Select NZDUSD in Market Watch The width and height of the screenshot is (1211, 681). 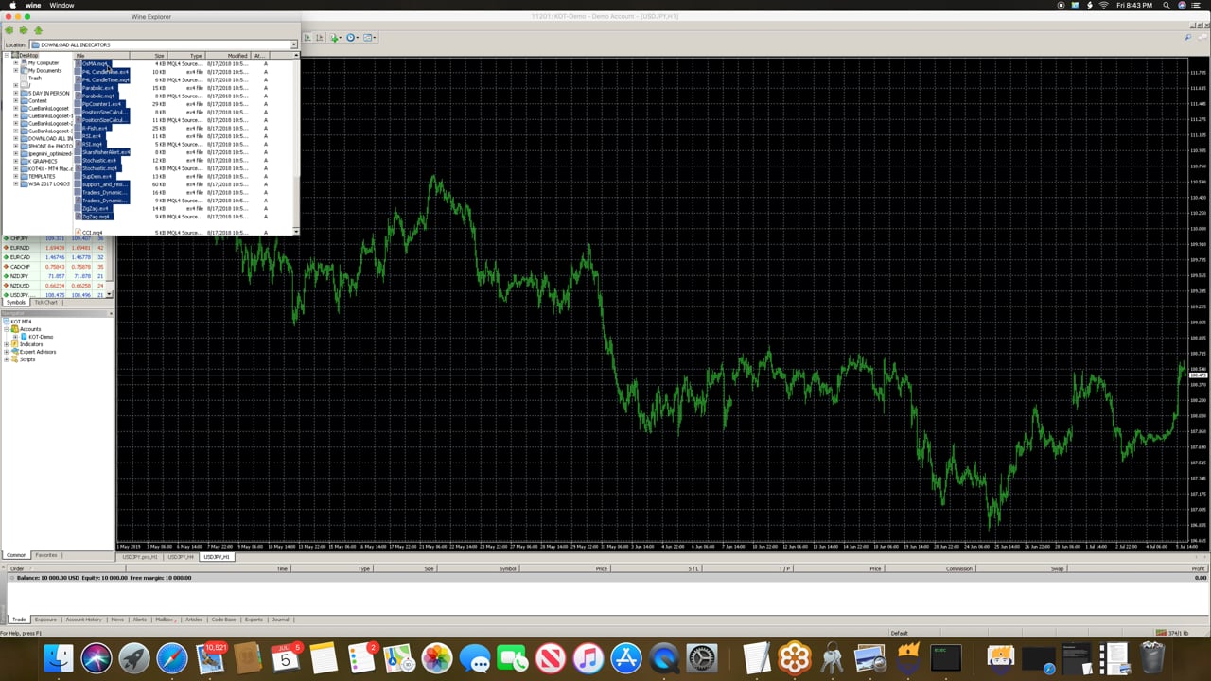(20, 286)
